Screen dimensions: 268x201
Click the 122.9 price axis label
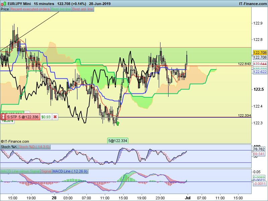point(258,23)
